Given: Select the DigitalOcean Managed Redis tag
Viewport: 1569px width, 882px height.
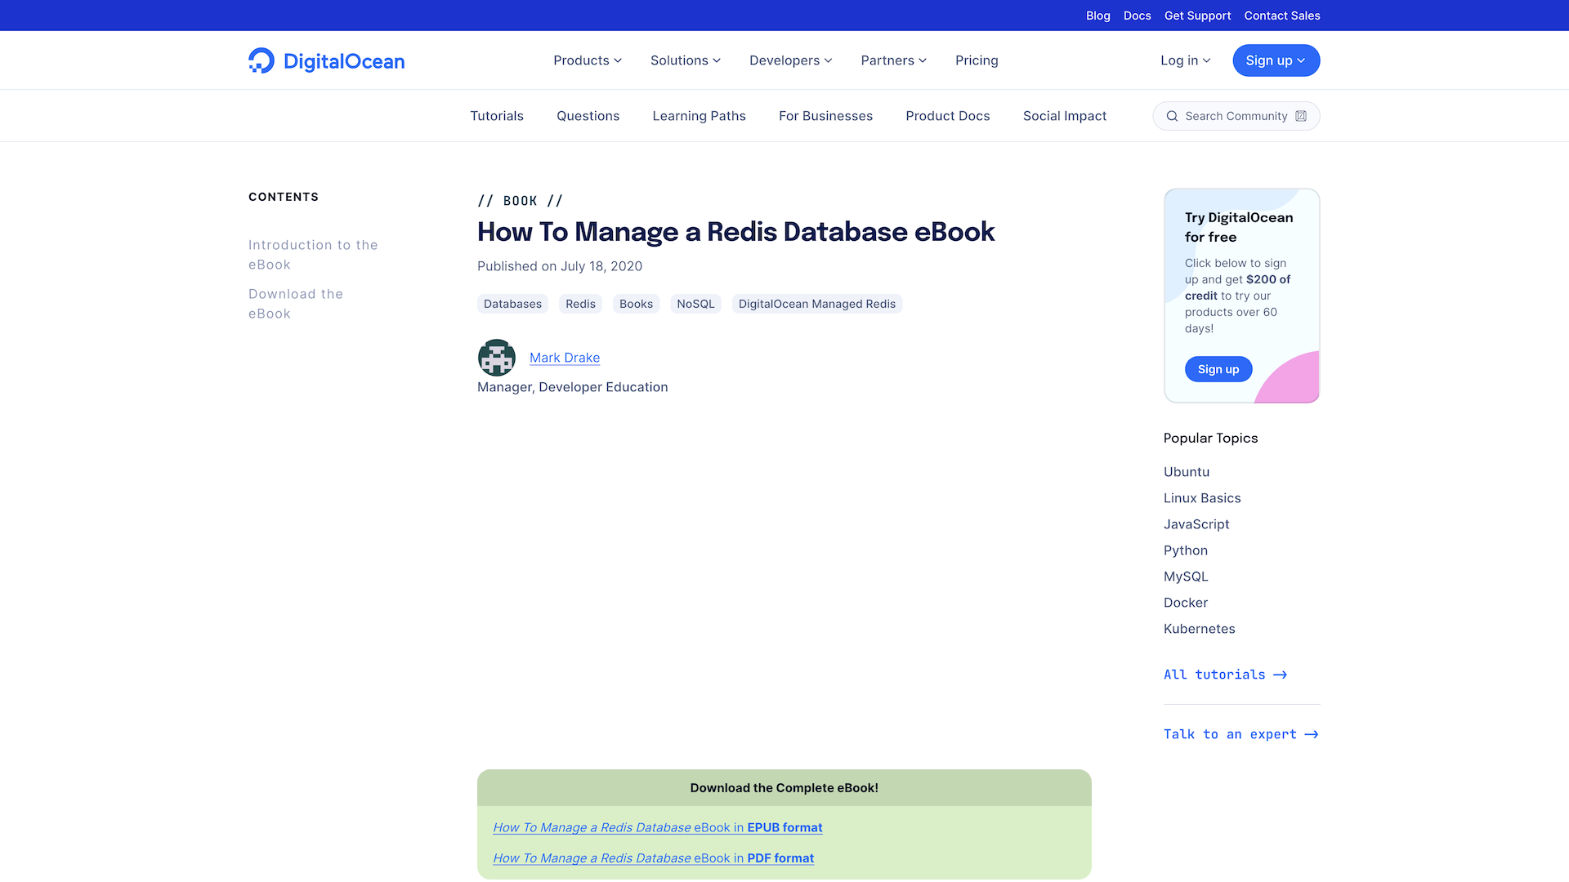Looking at the screenshot, I should click(817, 304).
